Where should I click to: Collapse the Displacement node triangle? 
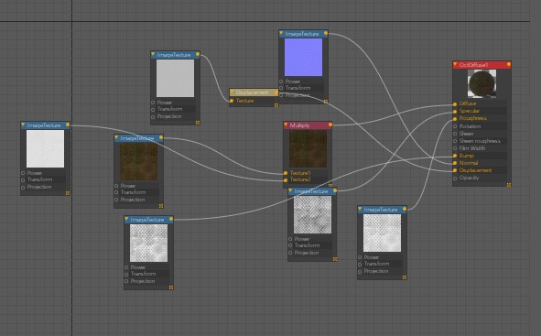[x=233, y=92]
